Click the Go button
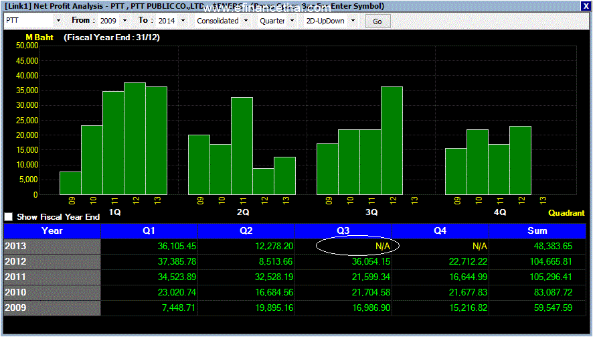 point(377,21)
